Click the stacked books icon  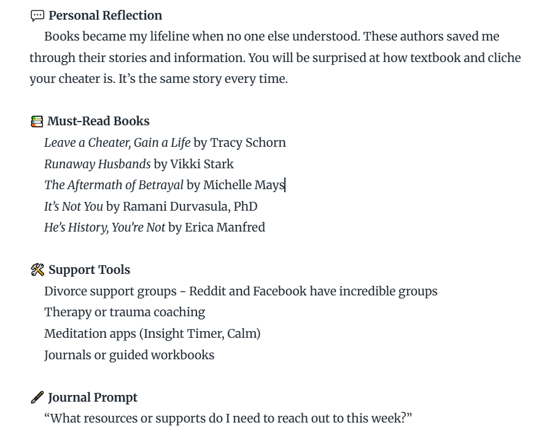pos(37,122)
